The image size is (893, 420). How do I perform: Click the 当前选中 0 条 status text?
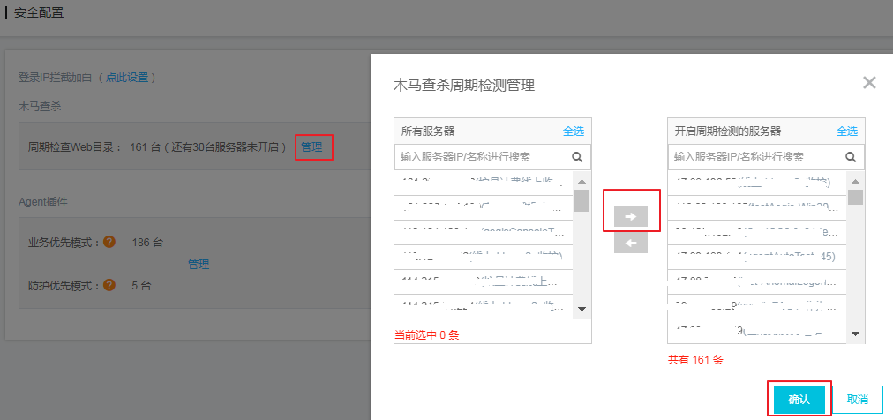point(426,335)
